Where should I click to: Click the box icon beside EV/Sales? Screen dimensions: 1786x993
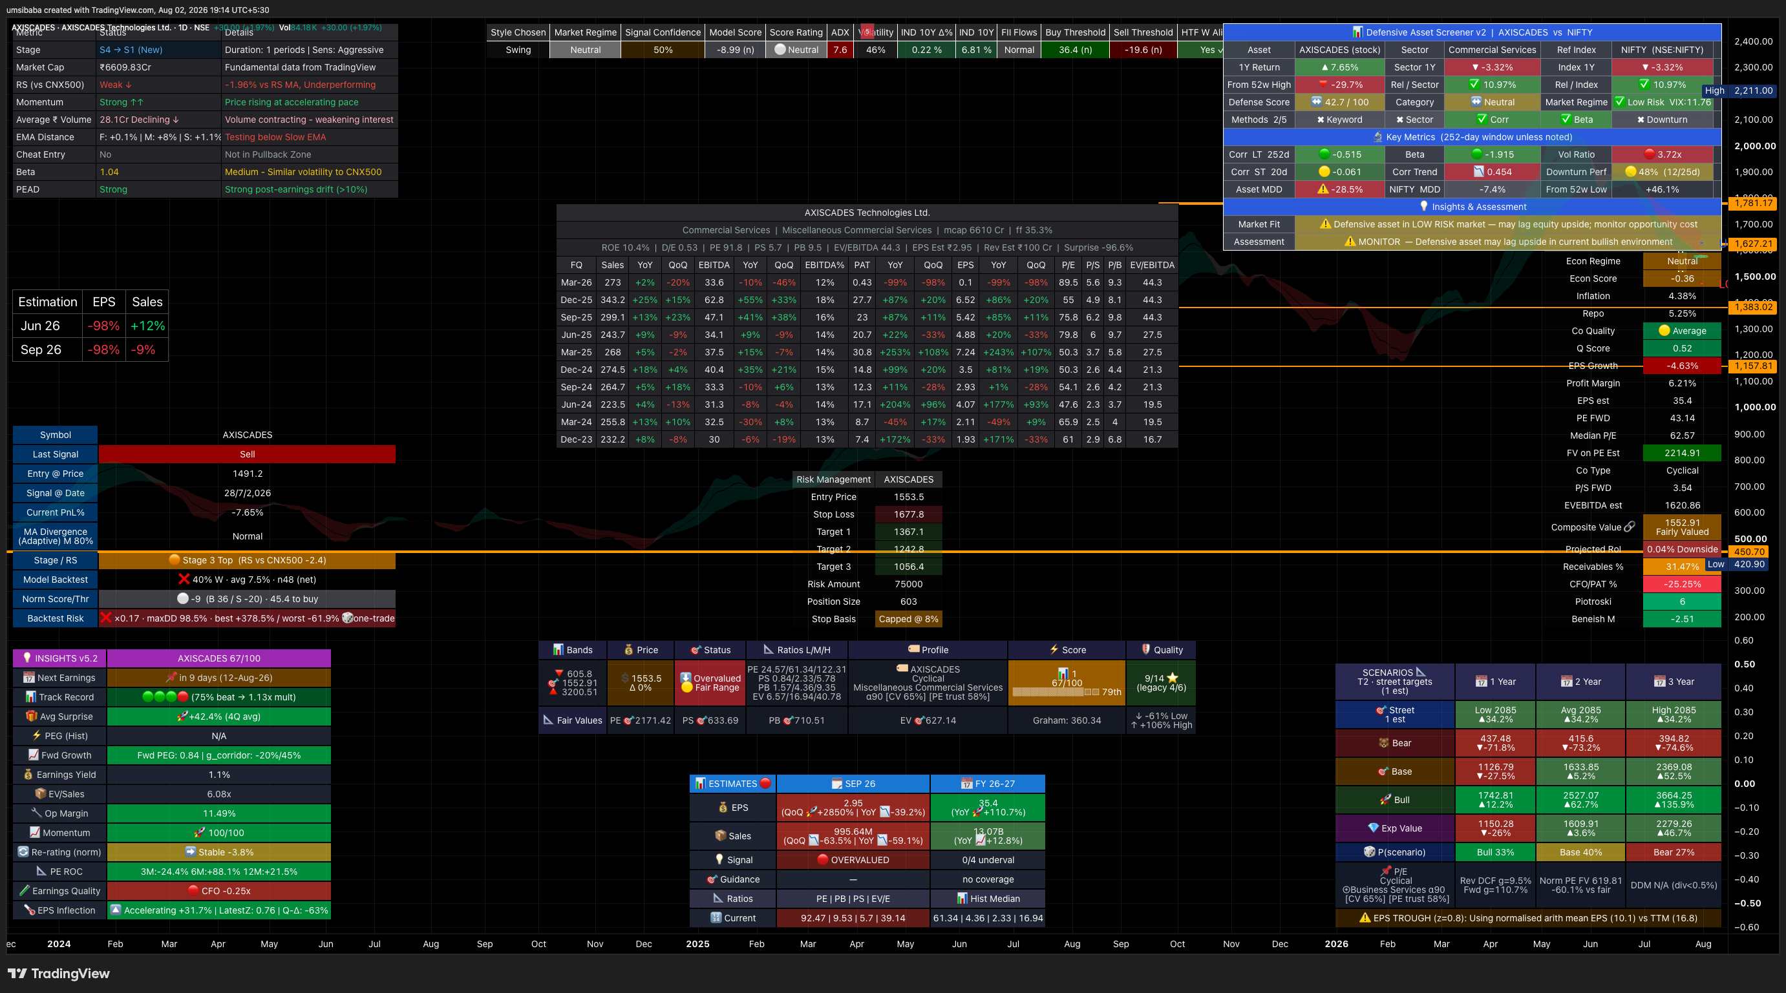40,794
